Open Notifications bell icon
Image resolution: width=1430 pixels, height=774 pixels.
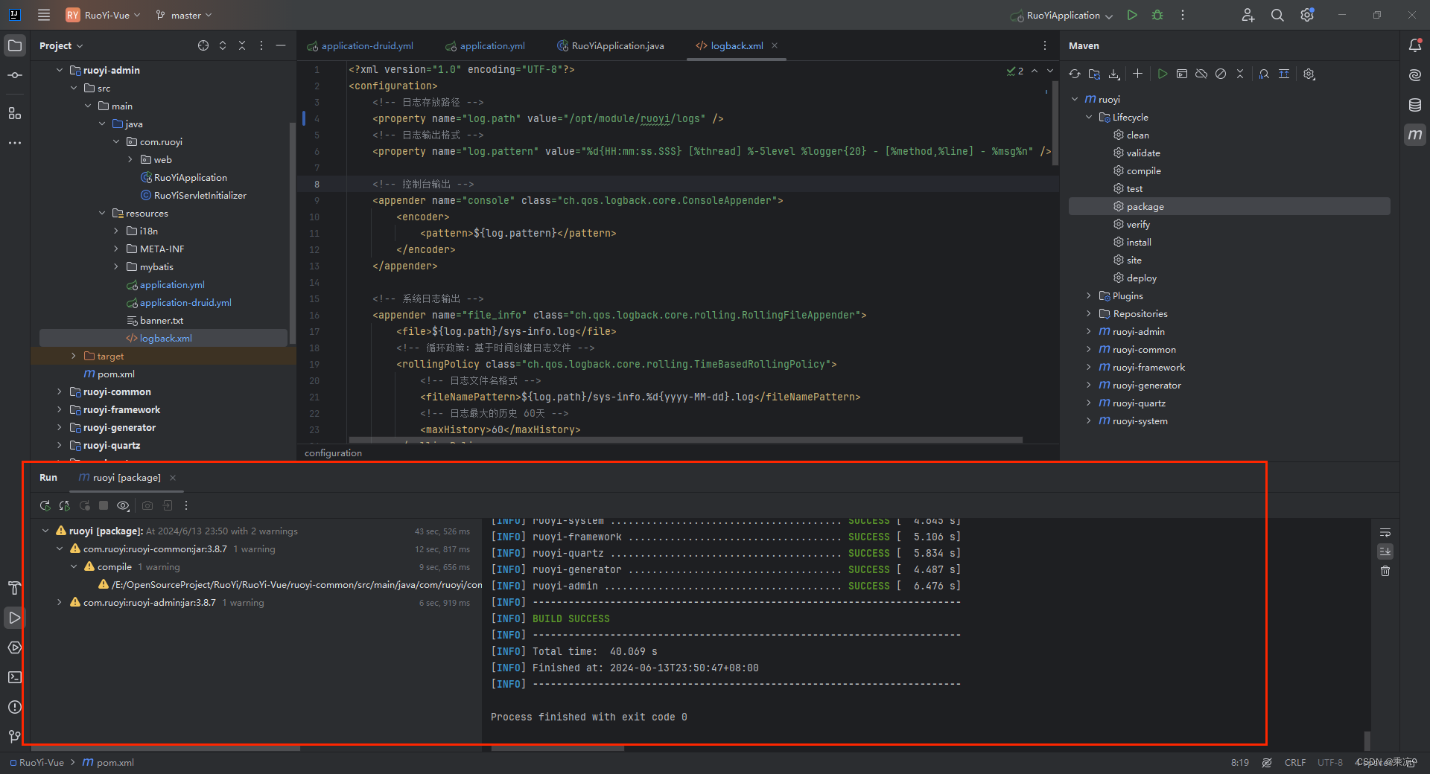coord(1415,45)
